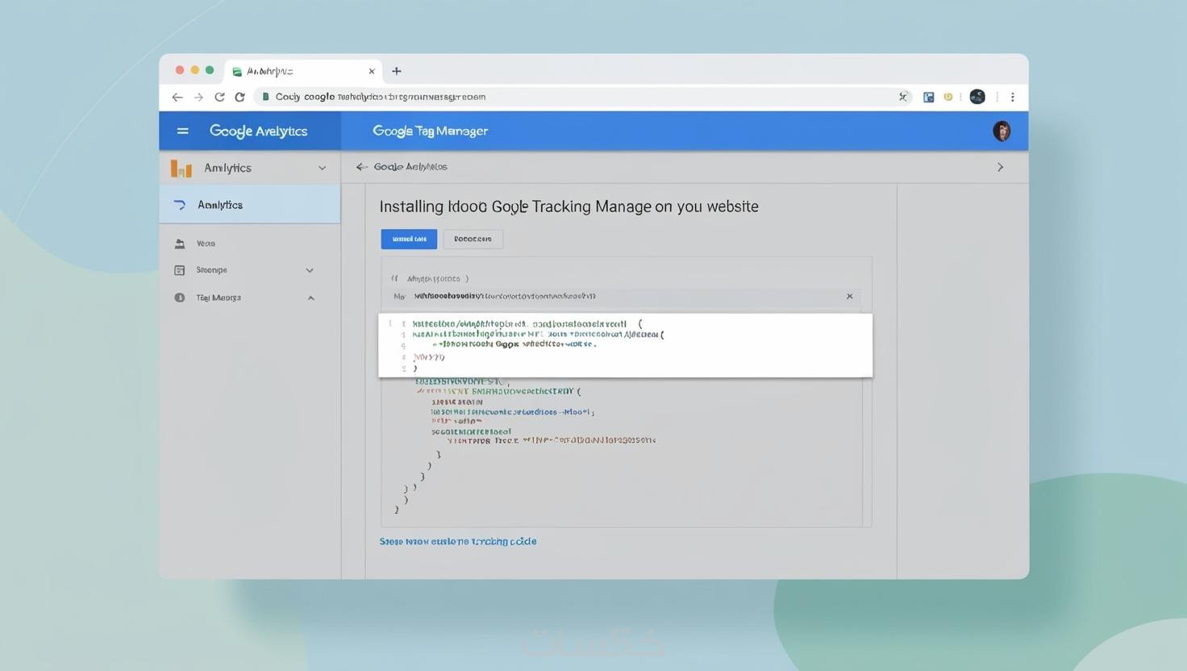Open the browser three-dot menu
Image resolution: width=1187 pixels, height=671 pixels.
click(1013, 97)
